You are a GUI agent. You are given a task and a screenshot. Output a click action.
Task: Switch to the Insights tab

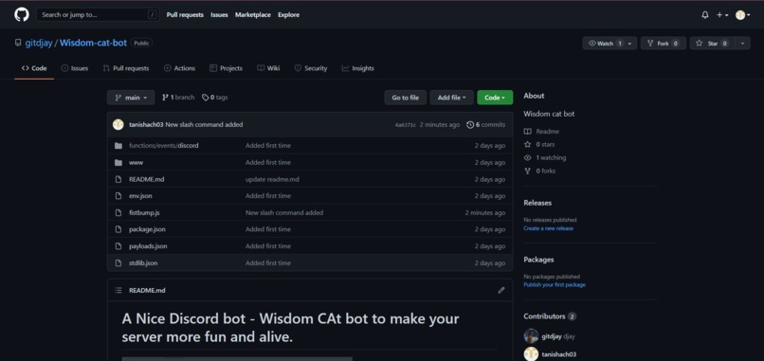[x=357, y=68]
